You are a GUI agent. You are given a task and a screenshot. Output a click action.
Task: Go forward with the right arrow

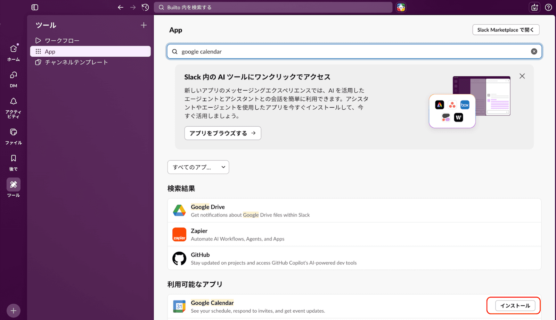(x=133, y=7)
